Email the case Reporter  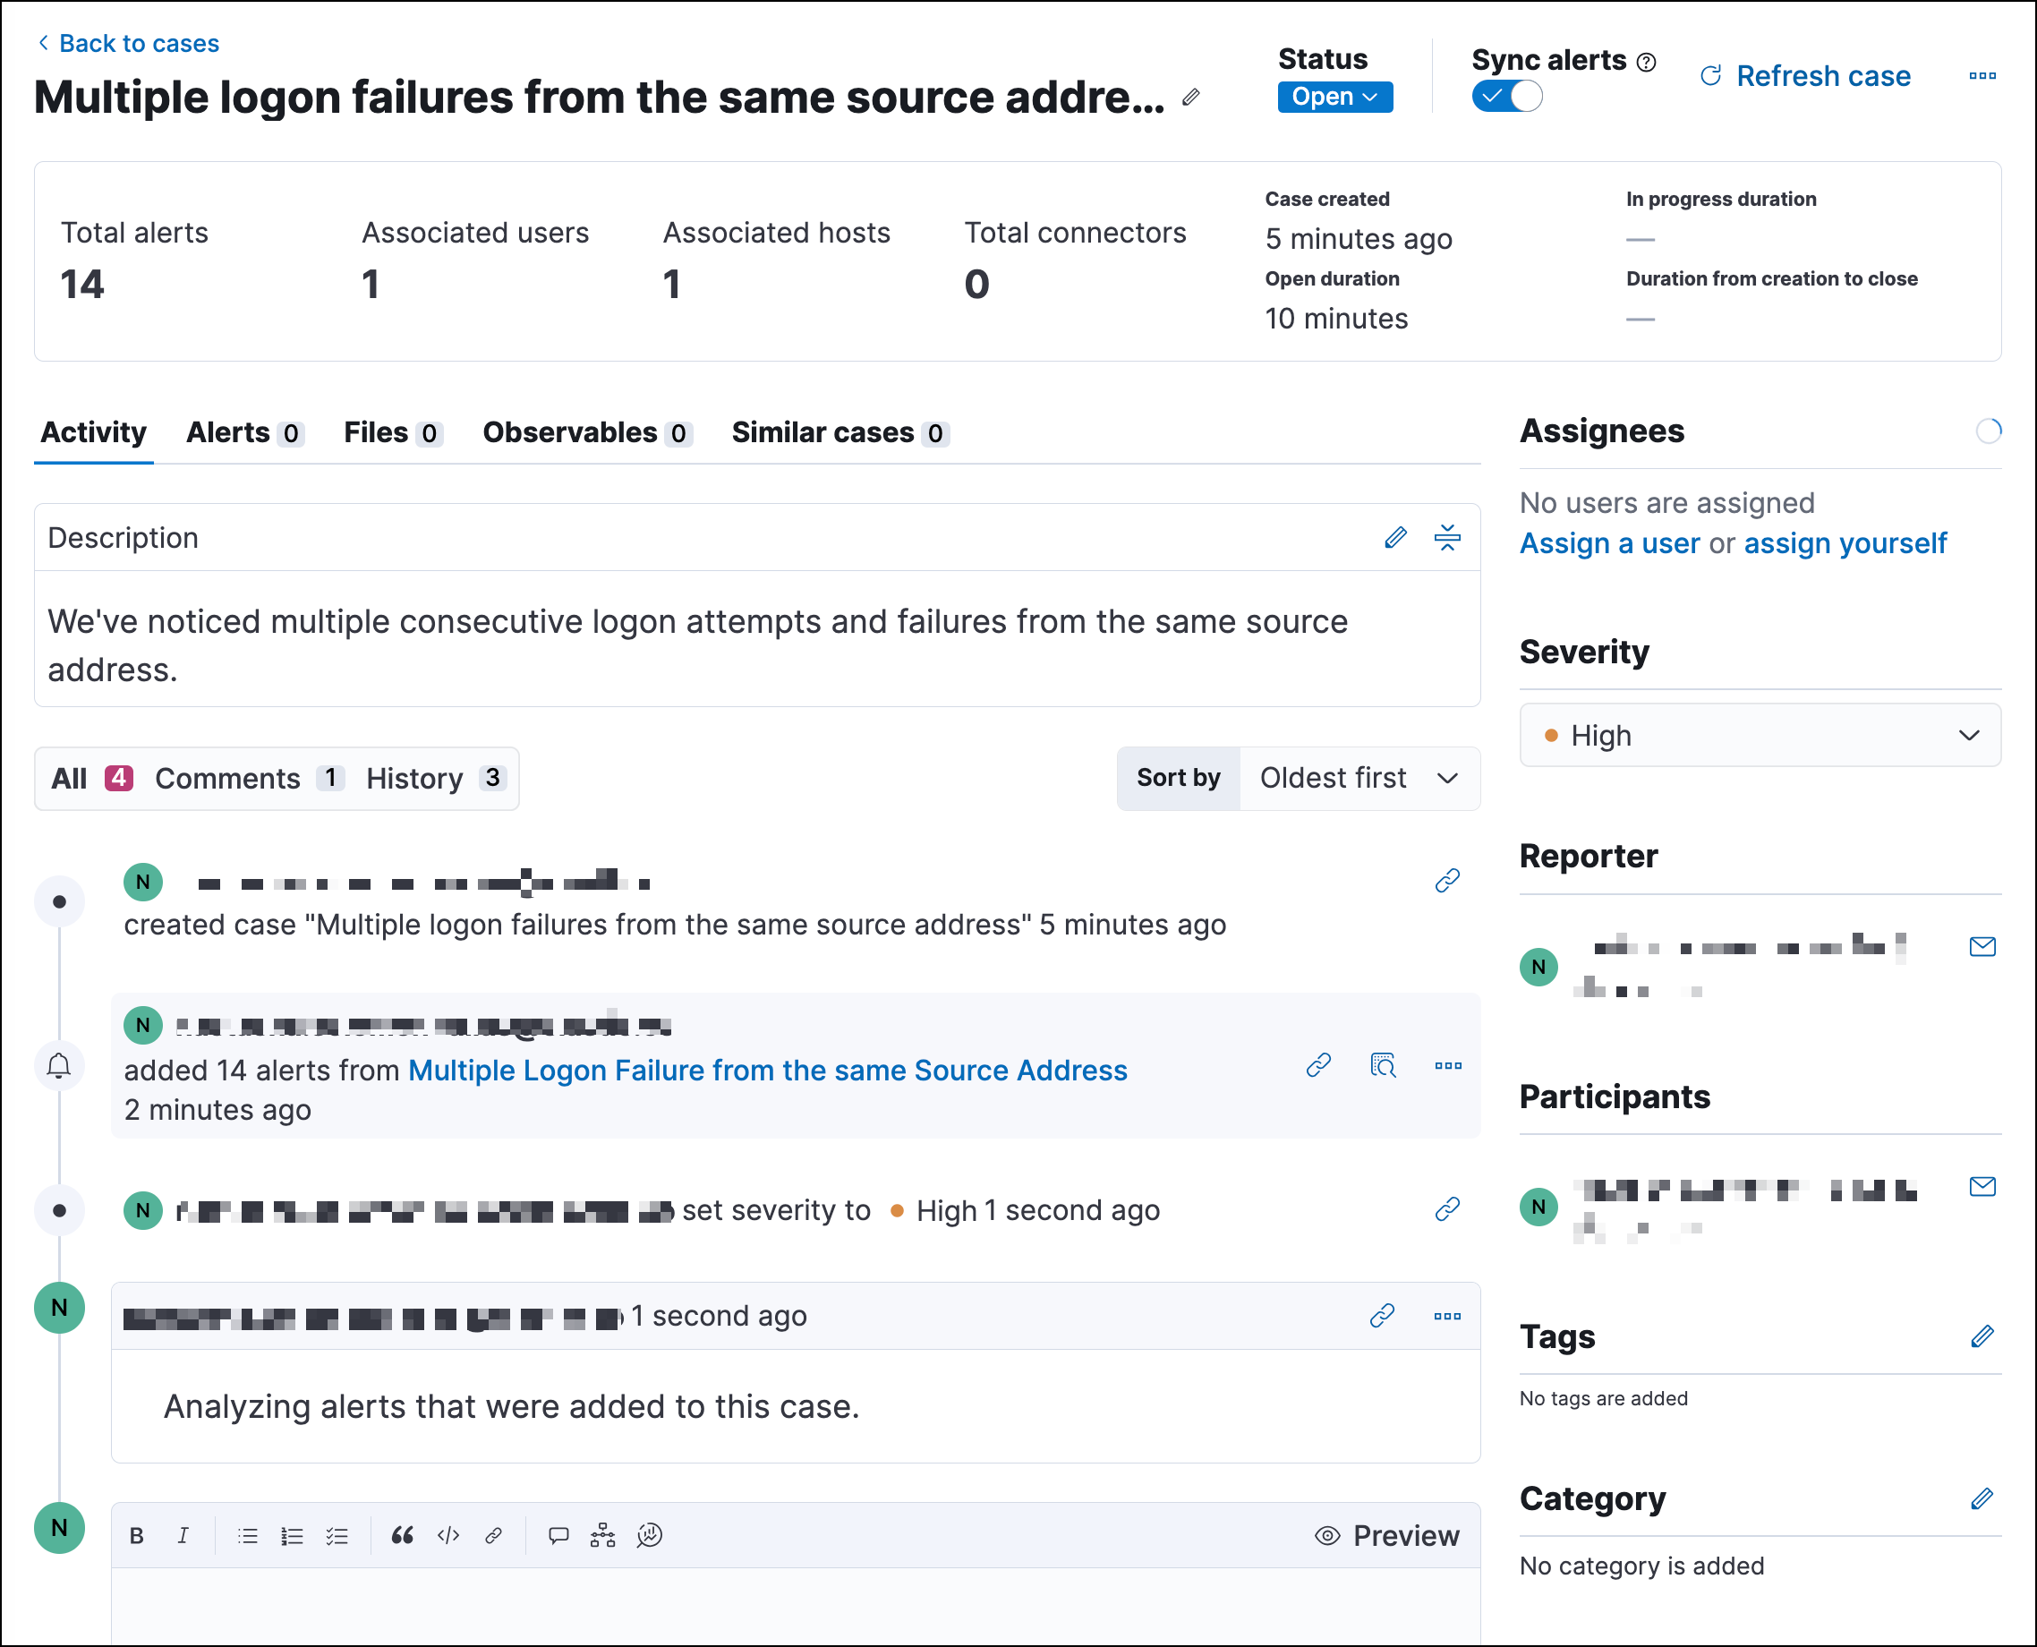(x=1982, y=947)
